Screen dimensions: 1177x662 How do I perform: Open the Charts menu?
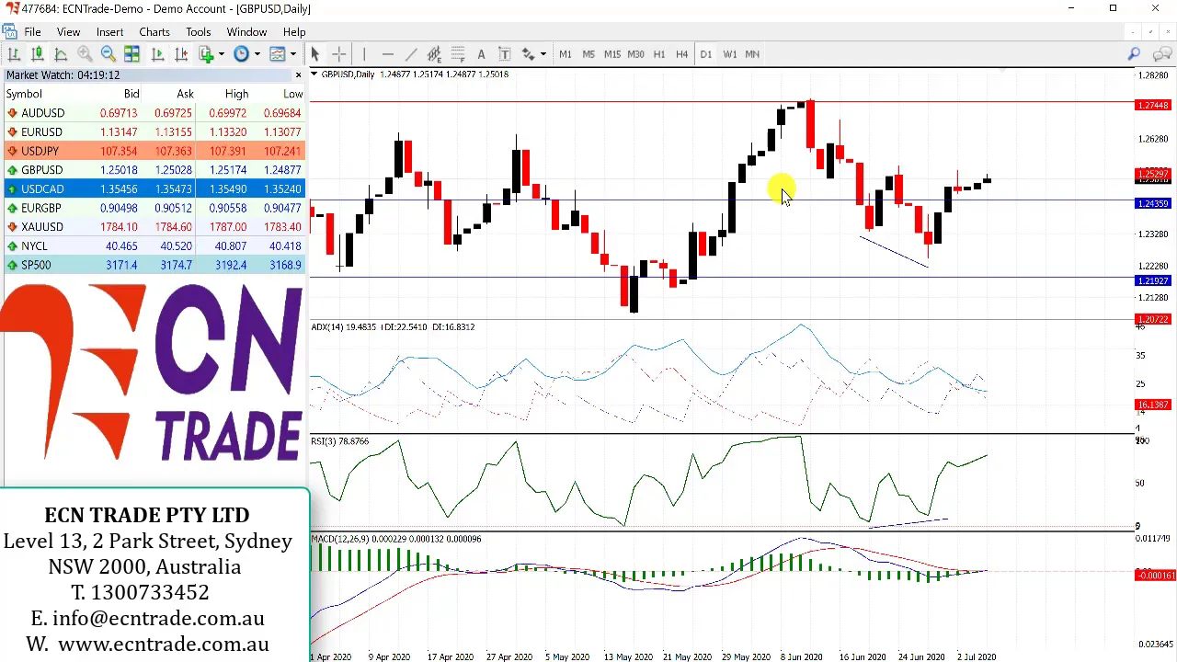(154, 32)
